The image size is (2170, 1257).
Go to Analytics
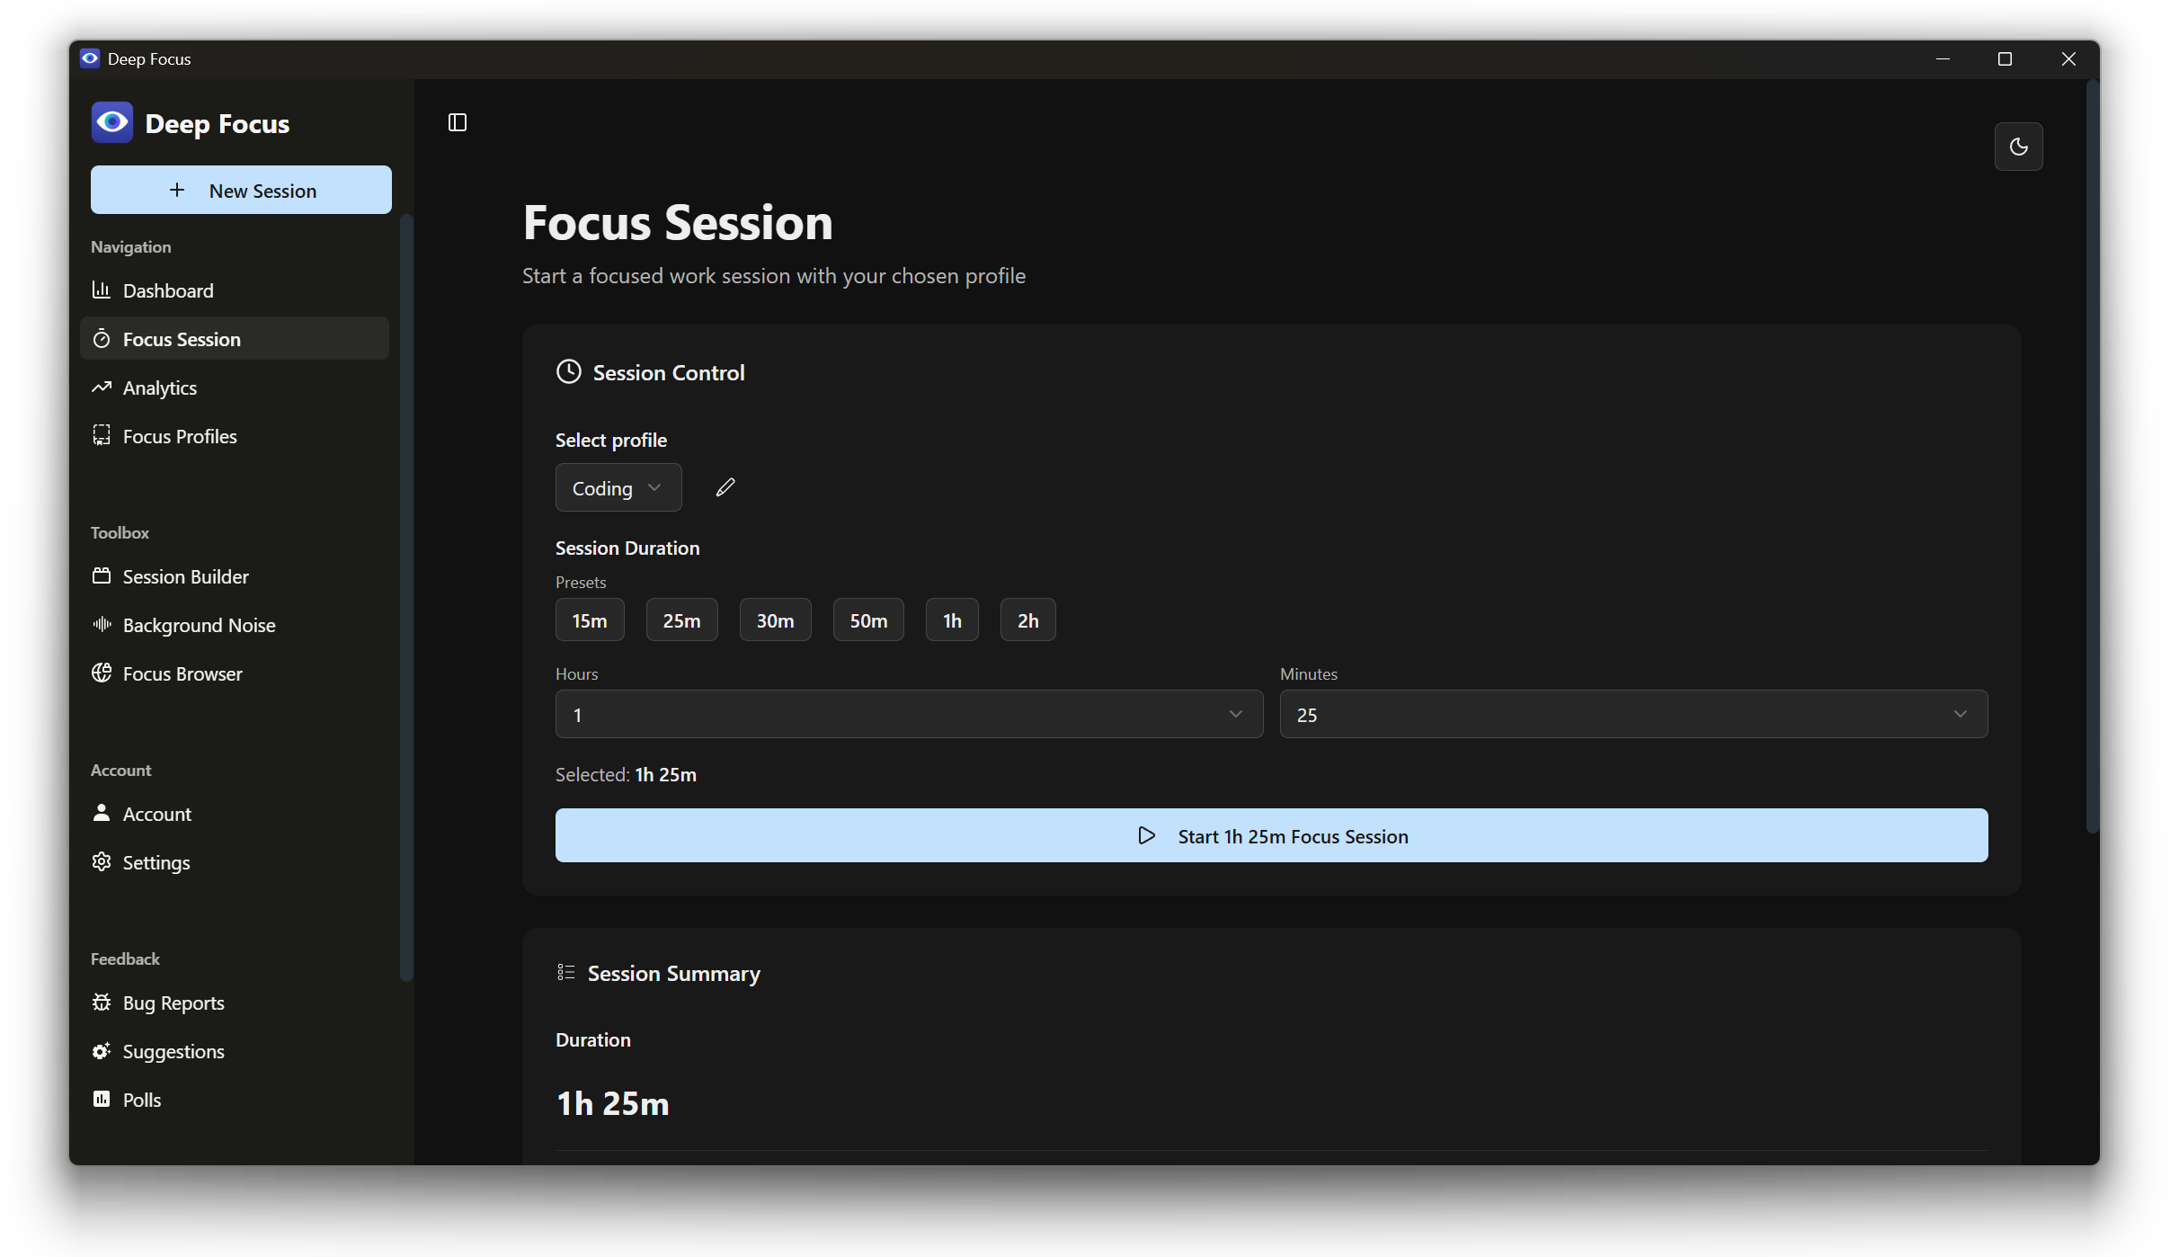235,388
